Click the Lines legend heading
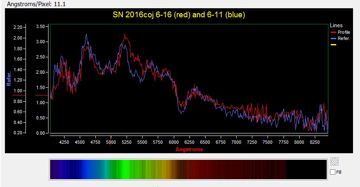 click(x=336, y=26)
